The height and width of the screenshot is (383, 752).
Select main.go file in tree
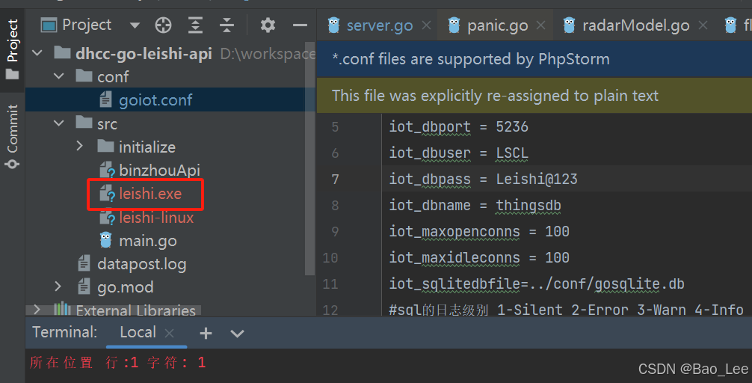tap(148, 240)
